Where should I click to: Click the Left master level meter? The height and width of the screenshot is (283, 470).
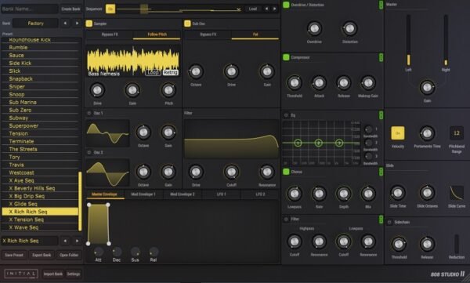(x=408, y=40)
